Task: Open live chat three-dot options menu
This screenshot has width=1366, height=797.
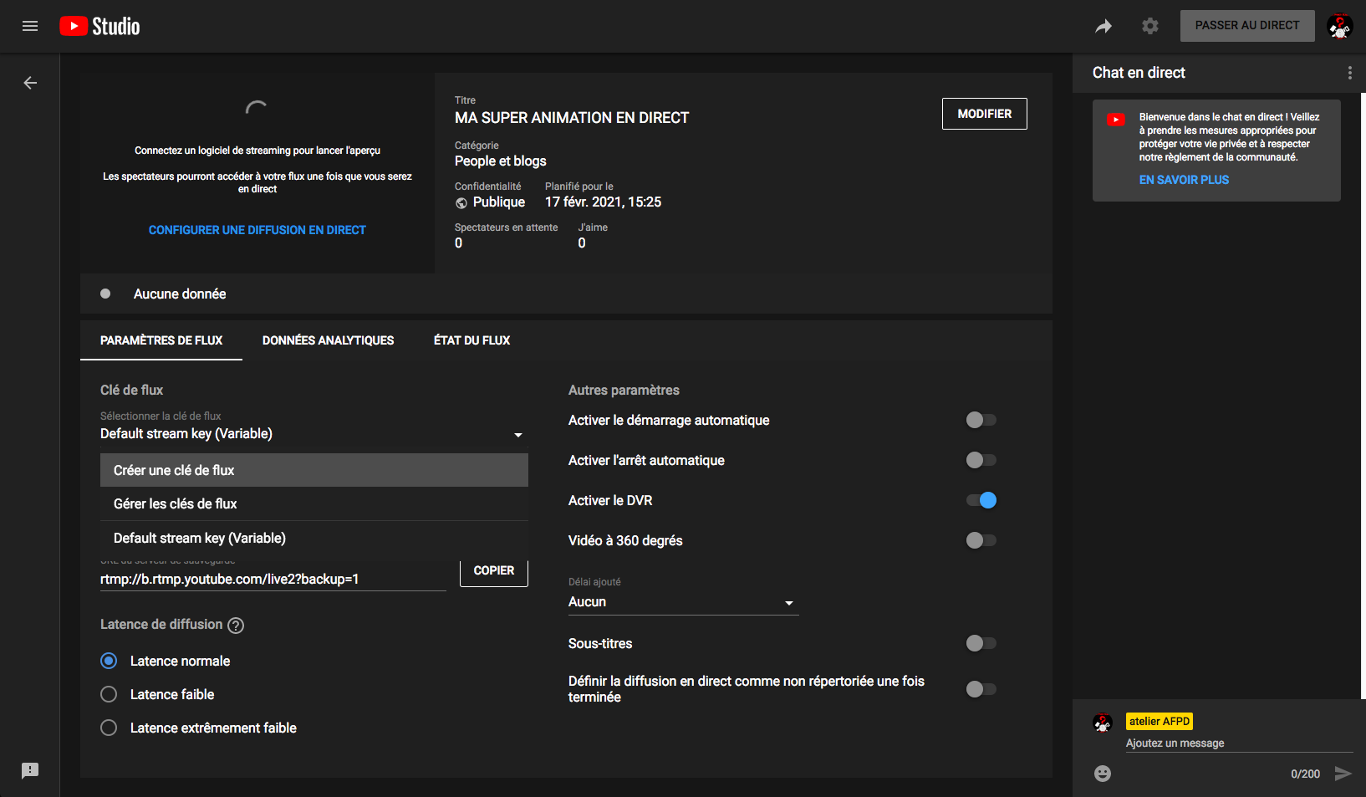Action: point(1349,73)
